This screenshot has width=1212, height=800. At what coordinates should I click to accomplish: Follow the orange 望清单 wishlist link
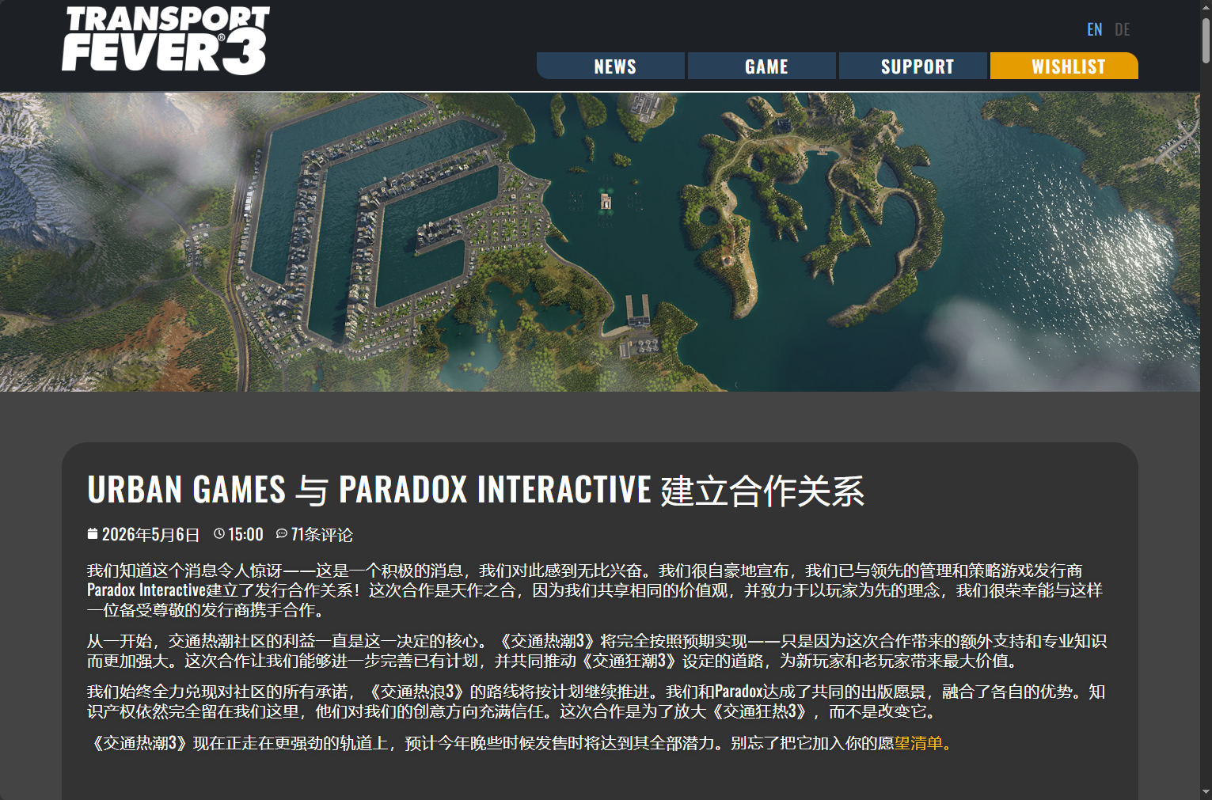[918, 743]
